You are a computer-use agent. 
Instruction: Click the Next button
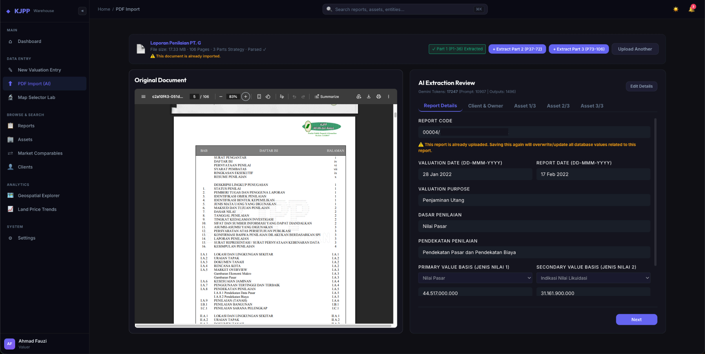pos(636,320)
